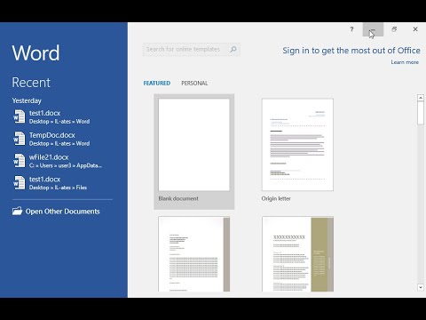Click the Search for online templates field
Viewport: 426px width, 320px height.
point(192,50)
